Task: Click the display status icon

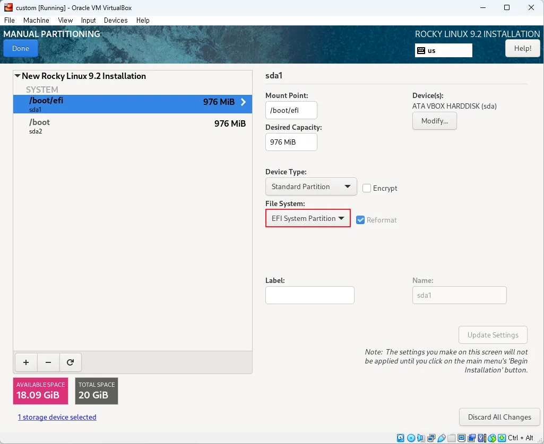Action: [461, 438]
